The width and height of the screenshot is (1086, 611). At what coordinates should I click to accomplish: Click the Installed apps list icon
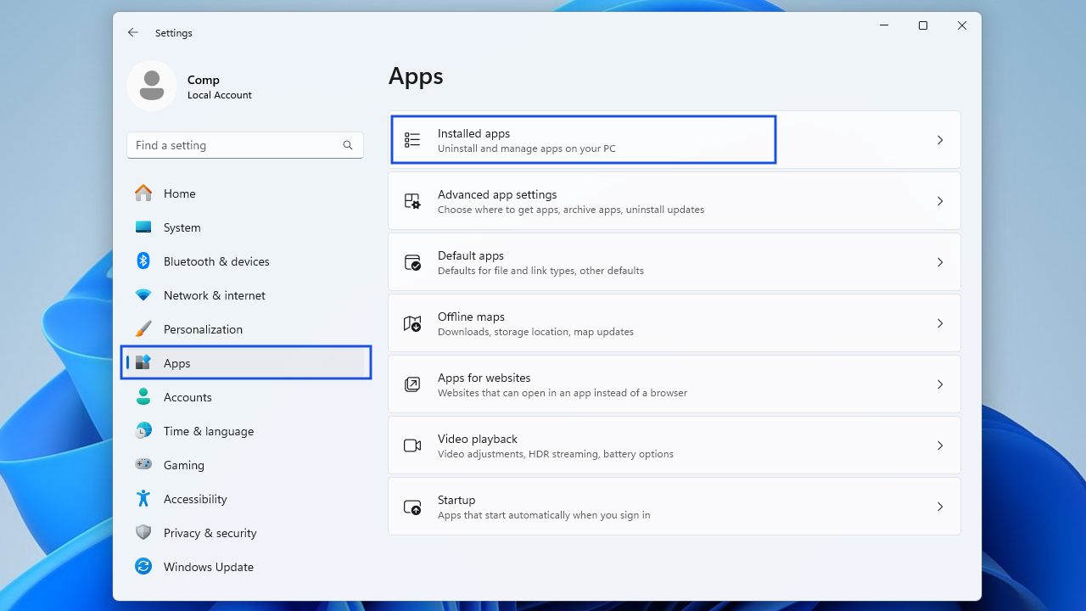(412, 140)
